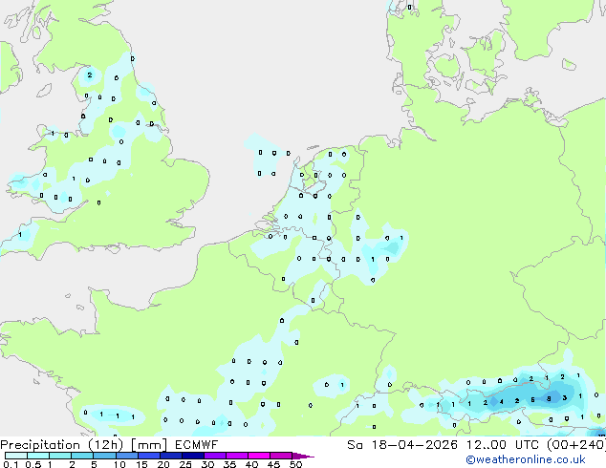Pick the 30–35 mm legend colour
Screen dimensions: 606x468
215,456
